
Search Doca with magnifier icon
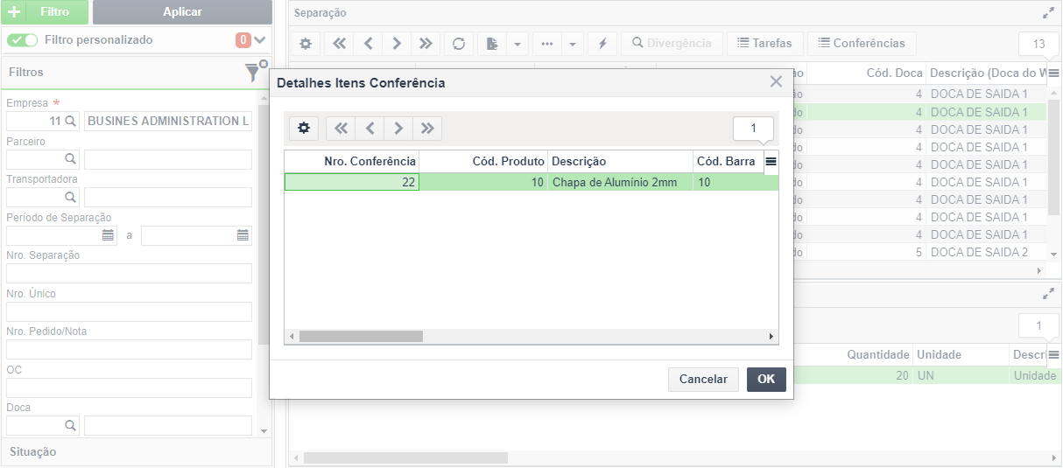(x=70, y=425)
